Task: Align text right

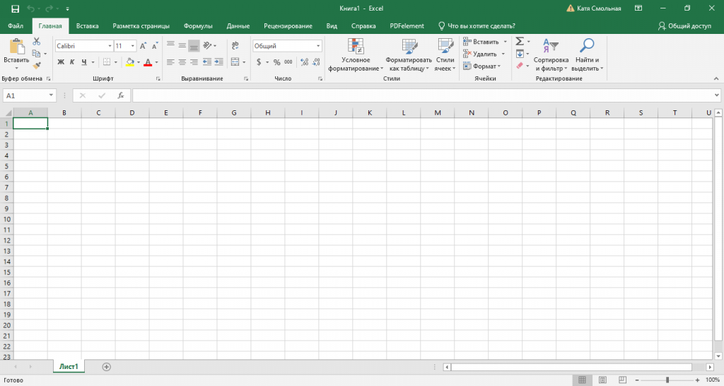Action: point(194,62)
